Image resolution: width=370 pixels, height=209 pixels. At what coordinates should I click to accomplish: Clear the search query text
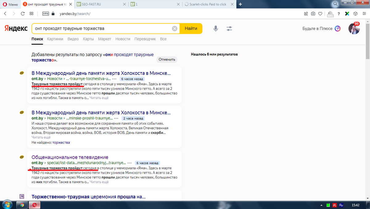tap(175, 29)
